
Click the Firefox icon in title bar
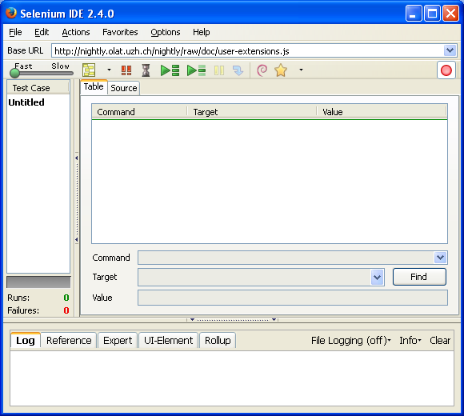[x=11, y=13]
